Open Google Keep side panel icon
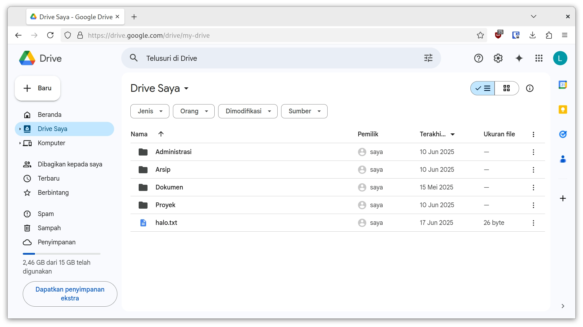Viewport: 583px width, 327px height. (563, 110)
